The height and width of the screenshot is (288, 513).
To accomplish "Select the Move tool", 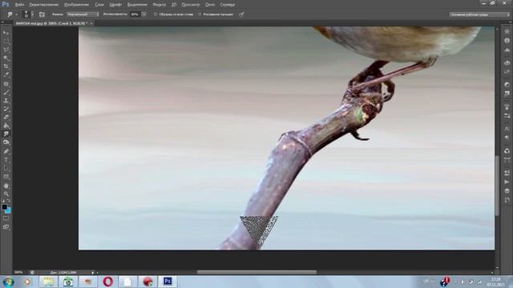I will coord(6,33).
